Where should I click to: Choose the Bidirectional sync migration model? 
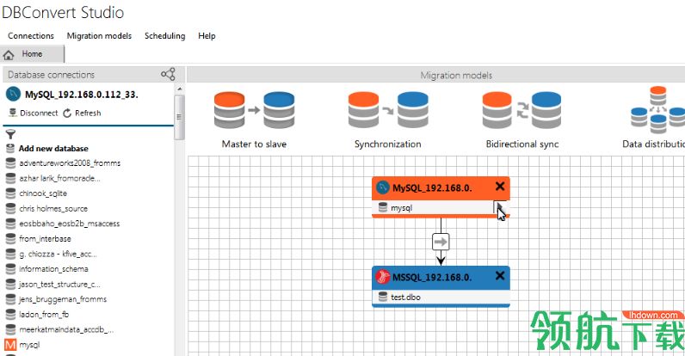point(522,120)
